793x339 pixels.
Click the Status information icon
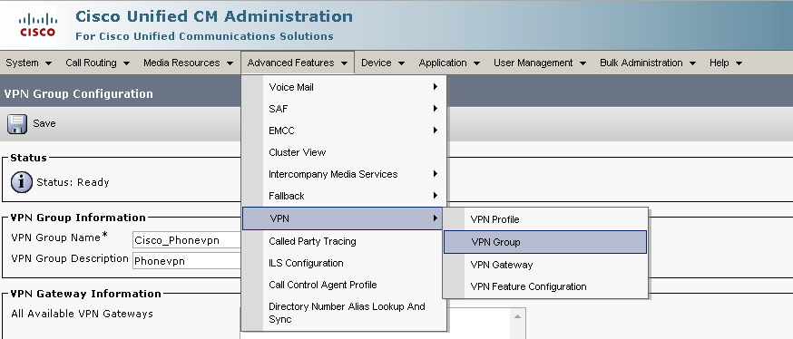(x=21, y=182)
